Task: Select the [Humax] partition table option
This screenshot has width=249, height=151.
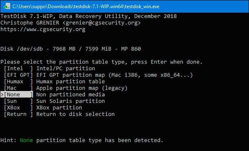Action: [18, 82]
